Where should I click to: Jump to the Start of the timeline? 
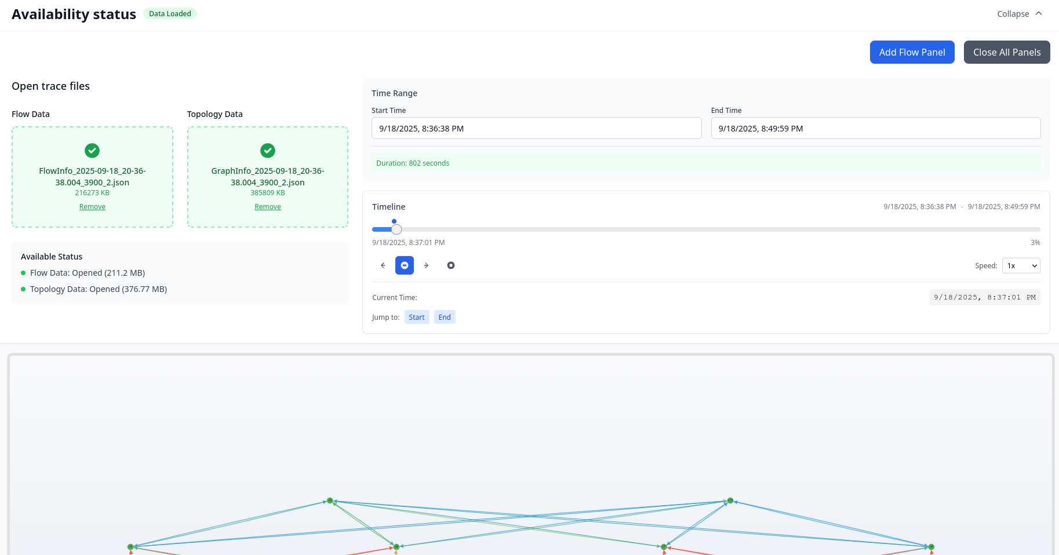click(x=417, y=317)
